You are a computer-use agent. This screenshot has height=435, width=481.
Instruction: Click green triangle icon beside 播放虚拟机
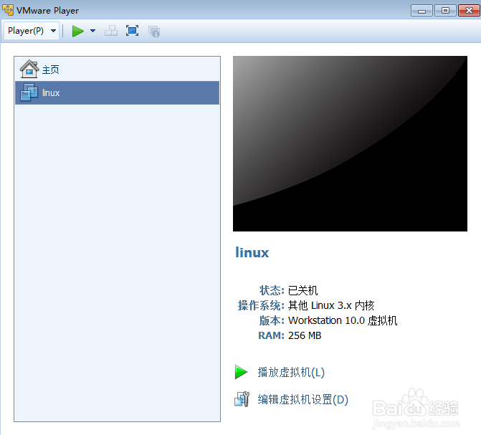pos(241,372)
